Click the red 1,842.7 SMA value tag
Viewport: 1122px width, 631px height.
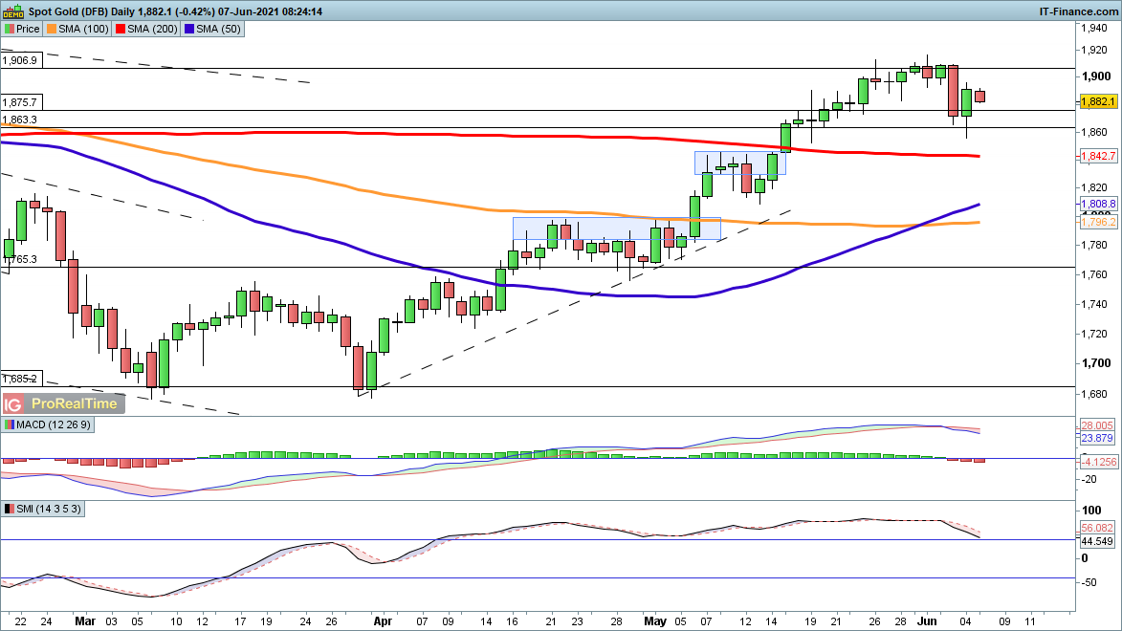coord(1098,156)
